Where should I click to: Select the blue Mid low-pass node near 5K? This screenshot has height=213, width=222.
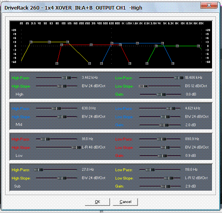[x=162, y=43]
